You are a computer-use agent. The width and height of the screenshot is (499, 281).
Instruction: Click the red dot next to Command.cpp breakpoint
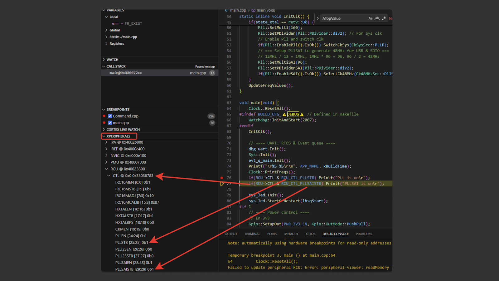(x=105, y=116)
